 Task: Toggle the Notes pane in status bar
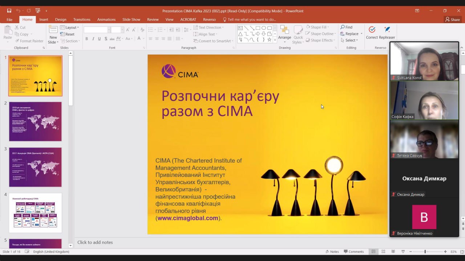pyautogui.click(x=332, y=252)
